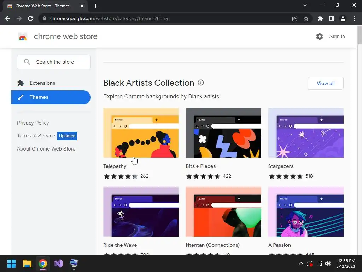Click View all for Black Artists Collection

click(x=326, y=83)
